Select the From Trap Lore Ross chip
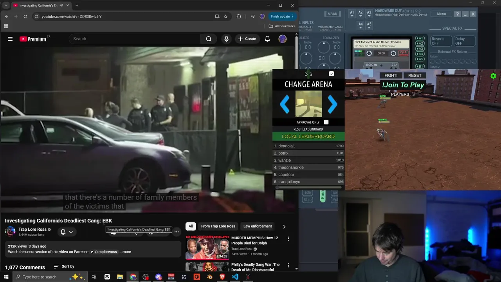This screenshot has width=501, height=282. tap(218, 226)
